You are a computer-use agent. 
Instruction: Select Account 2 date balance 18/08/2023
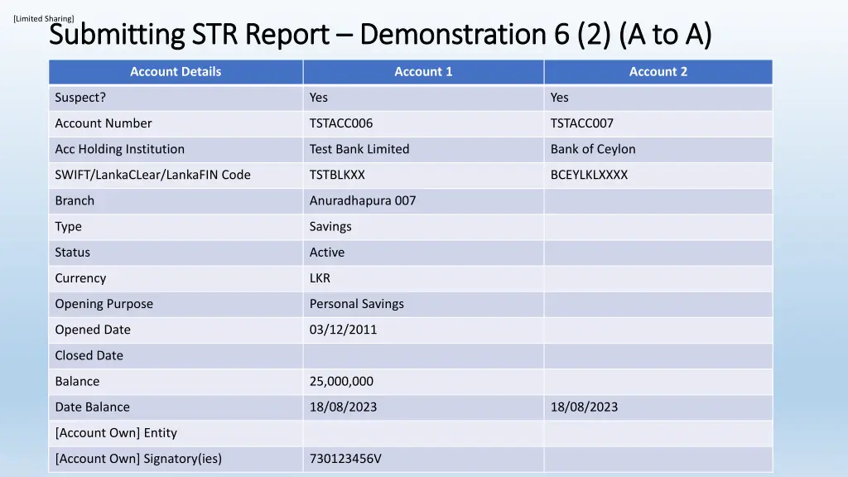tap(584, 407)
